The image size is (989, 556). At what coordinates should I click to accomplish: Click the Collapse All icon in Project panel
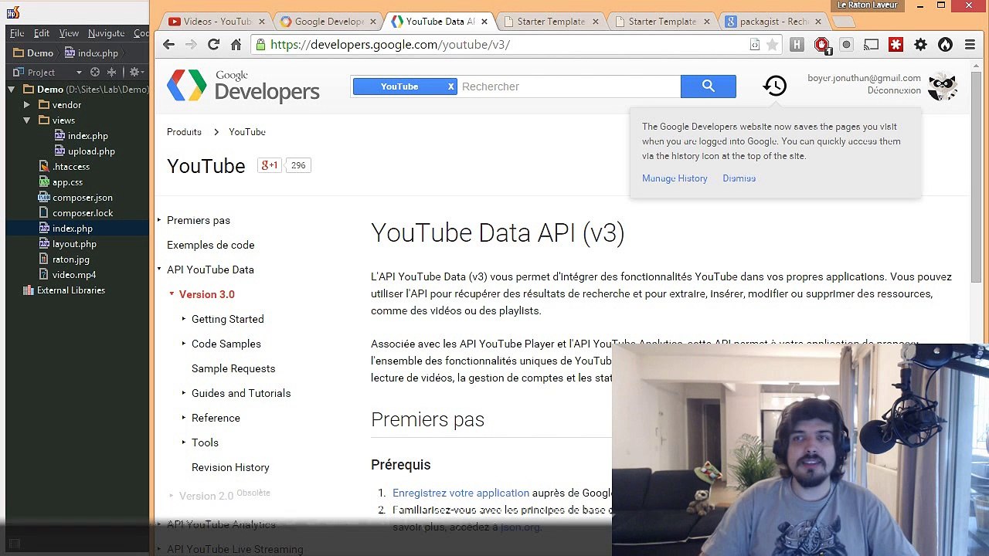click(111, 72)
